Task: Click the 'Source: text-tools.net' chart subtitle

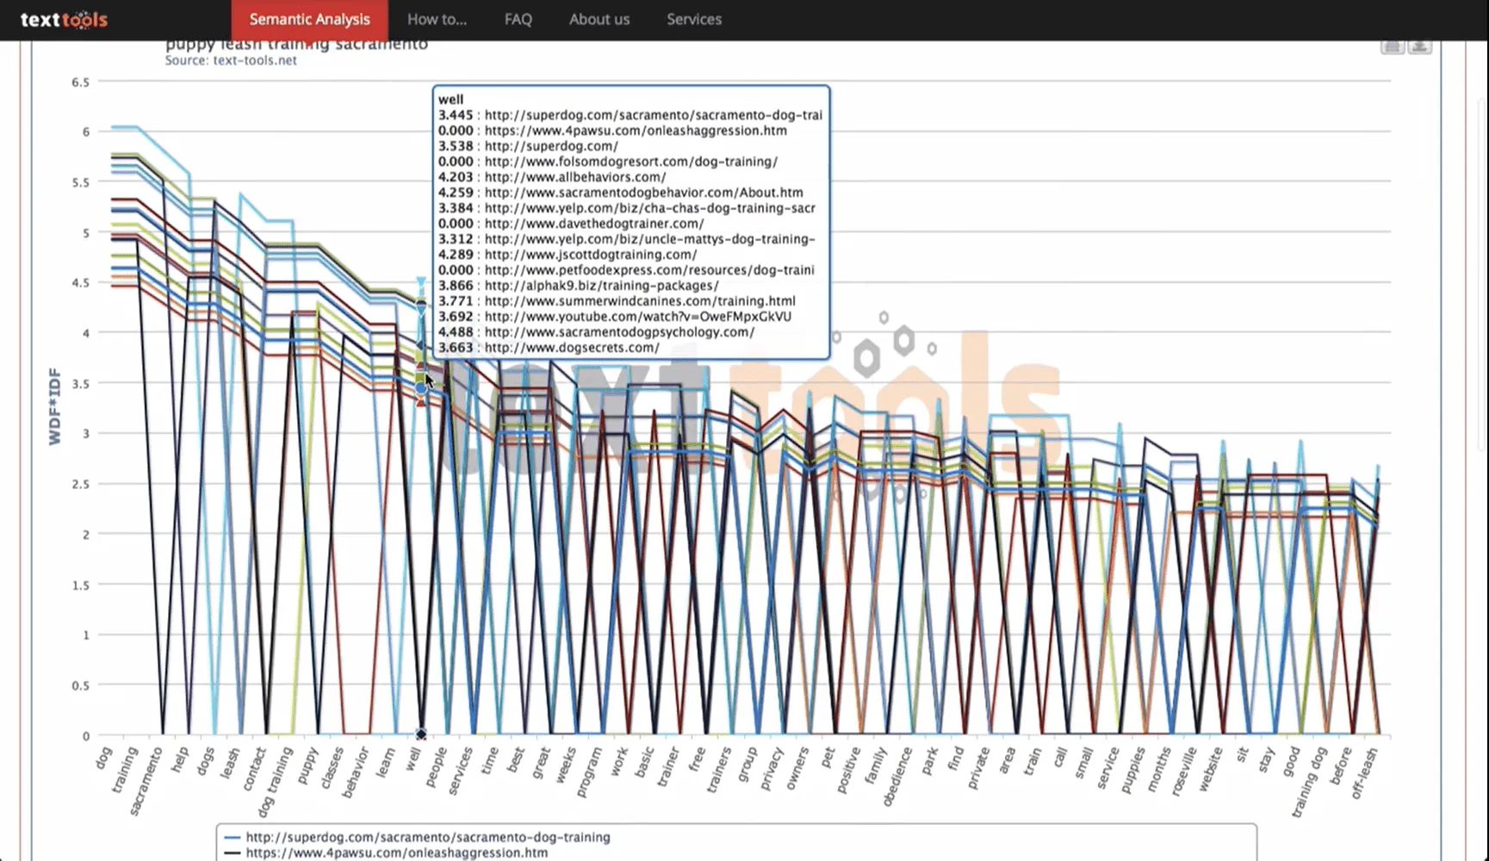Action: (231, 60)
